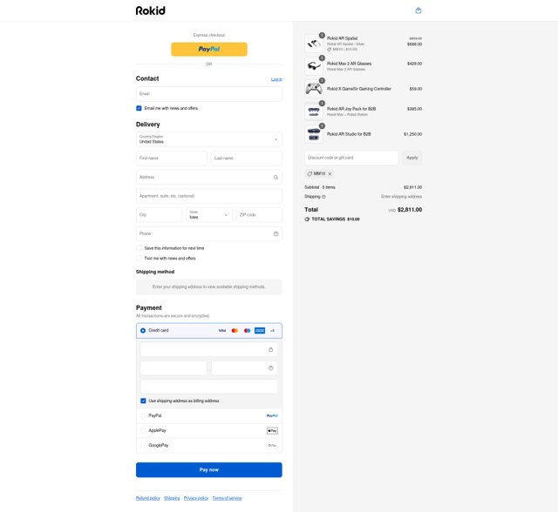Focus the Email input field

[209, 94]
